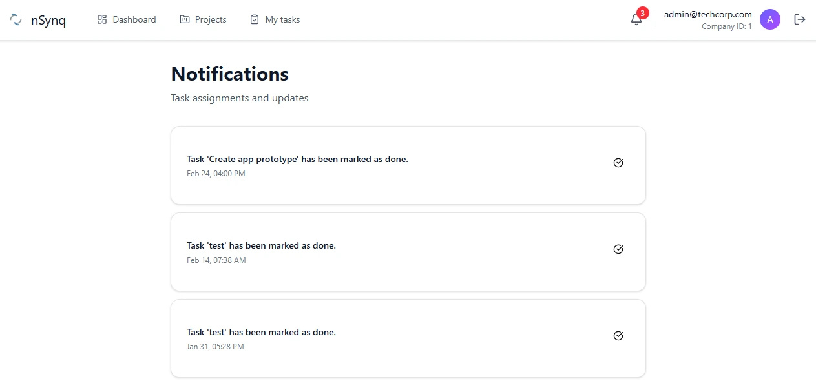
Task: Click the done check icon on 'Create app prototype'
Action: point(618,163)
